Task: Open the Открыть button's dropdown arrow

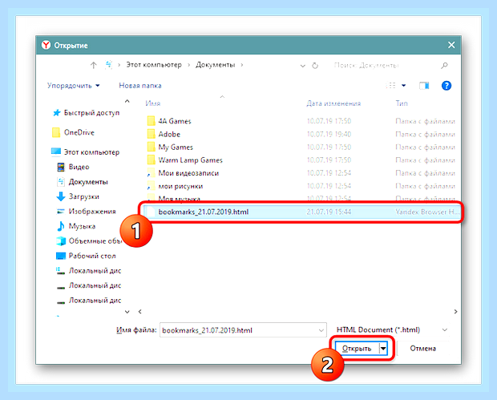Action: 383,349
